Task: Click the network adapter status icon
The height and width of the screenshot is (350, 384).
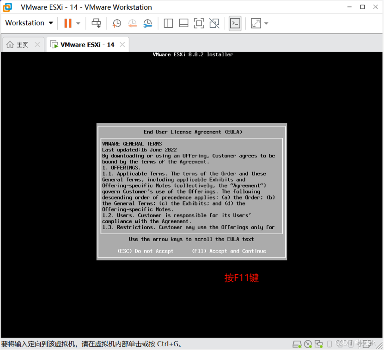Action: [318, 344]
